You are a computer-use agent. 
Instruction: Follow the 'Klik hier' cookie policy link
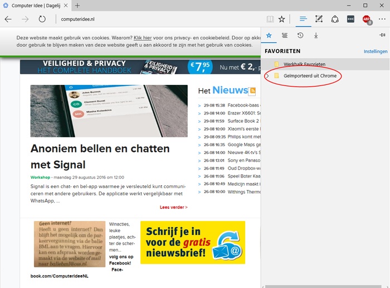coord(143,38)
